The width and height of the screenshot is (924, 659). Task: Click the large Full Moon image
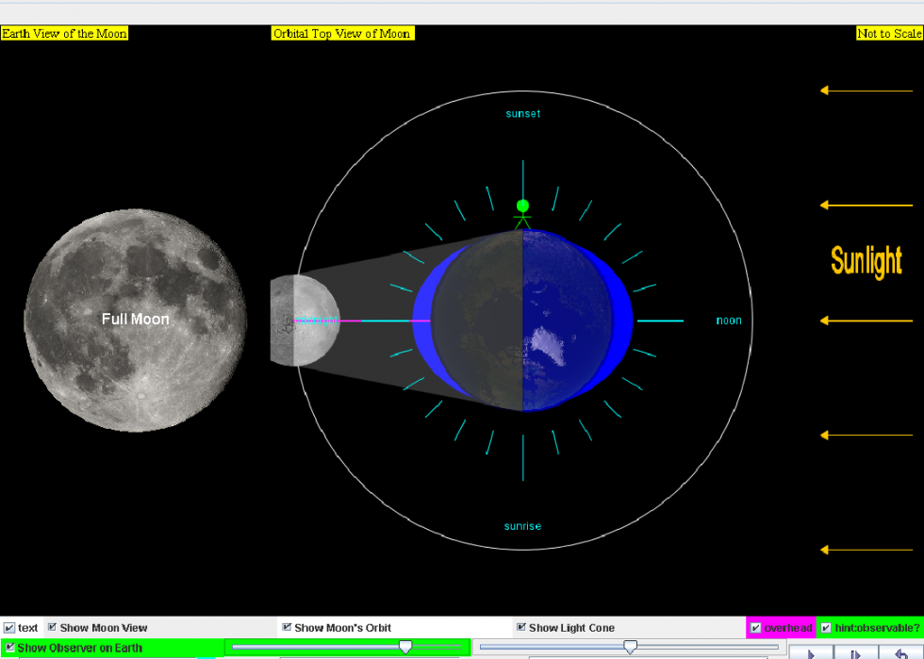(136, 320)
